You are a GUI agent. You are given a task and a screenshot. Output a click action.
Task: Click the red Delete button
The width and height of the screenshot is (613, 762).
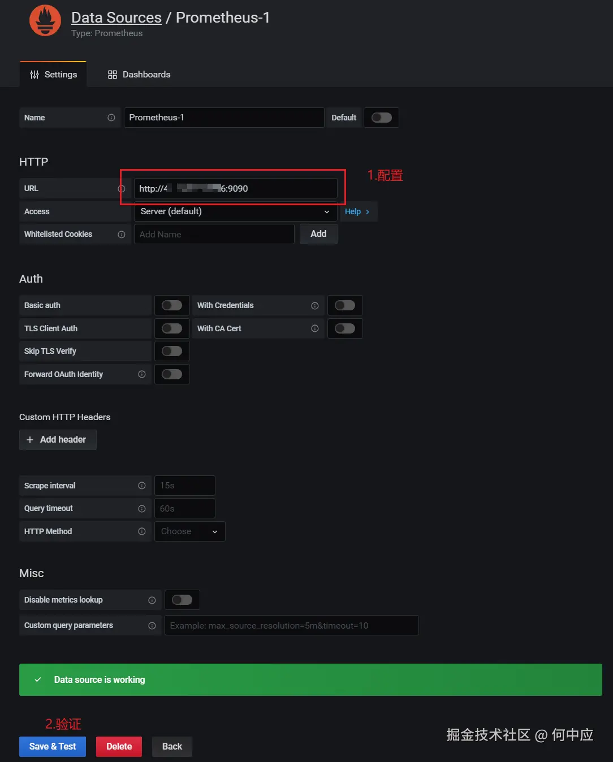119,747
